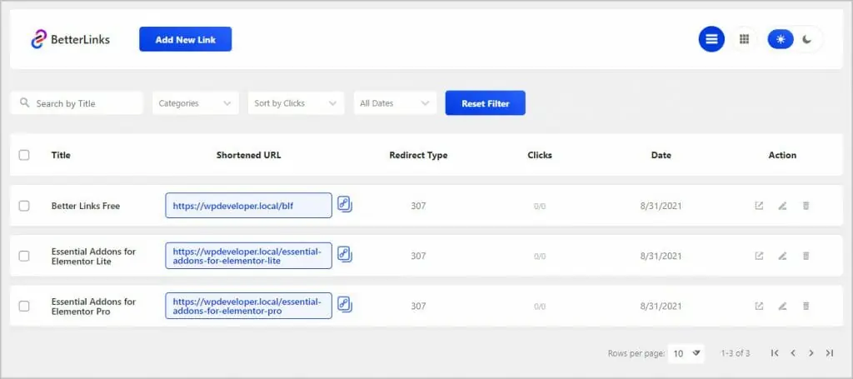Copy the Elementor Lite short URL
This screenshot has height=379, width=853.
point(344,255)
